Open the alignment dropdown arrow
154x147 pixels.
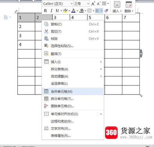click(x=102, y=11)
